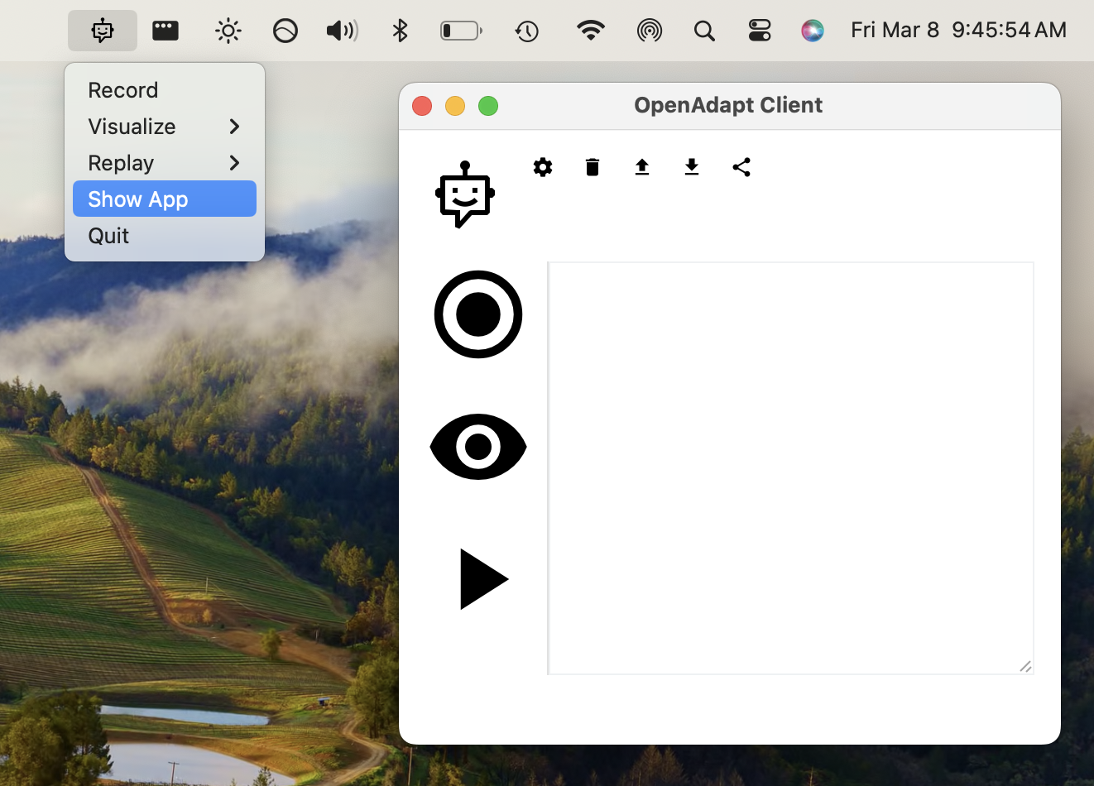Click the share icon in toolbar
The image size is (1094, 786).
coord(741,167)
